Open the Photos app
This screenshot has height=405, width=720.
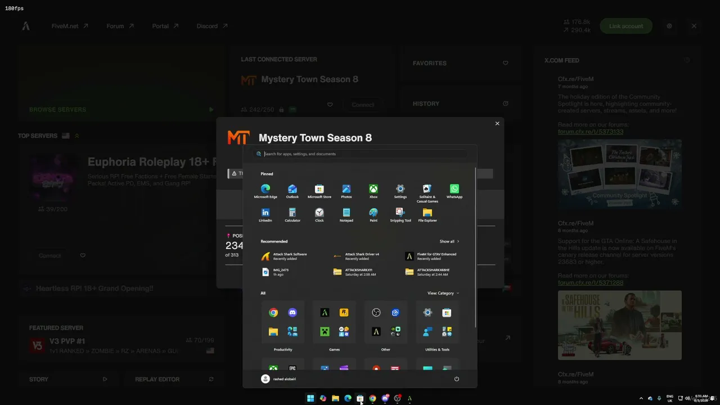click(346, 191)
